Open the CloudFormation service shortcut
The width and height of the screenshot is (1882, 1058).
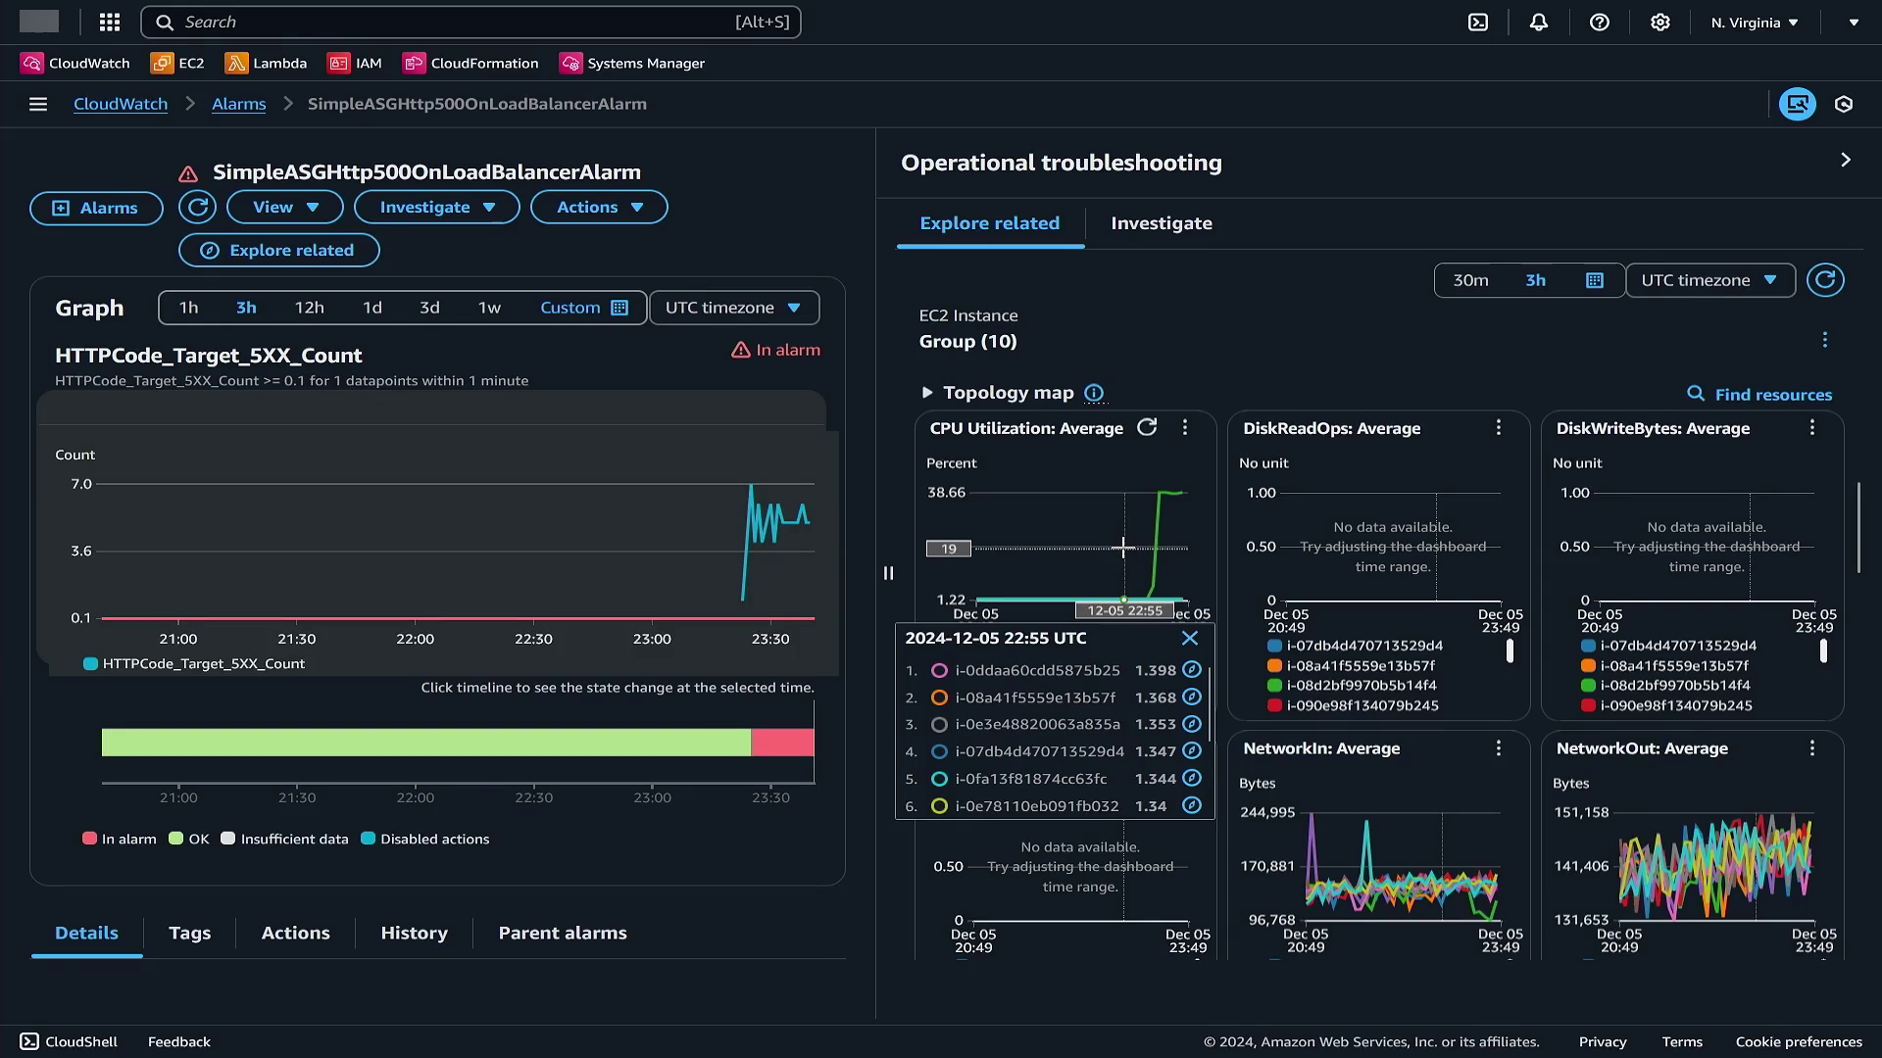470,63
